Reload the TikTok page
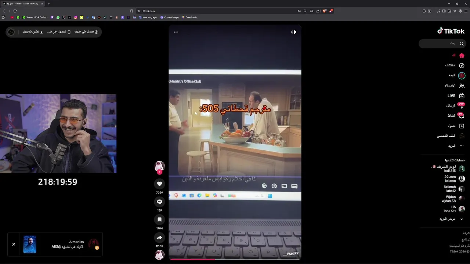This screenshot has width=470, height=264. [15, 11]
